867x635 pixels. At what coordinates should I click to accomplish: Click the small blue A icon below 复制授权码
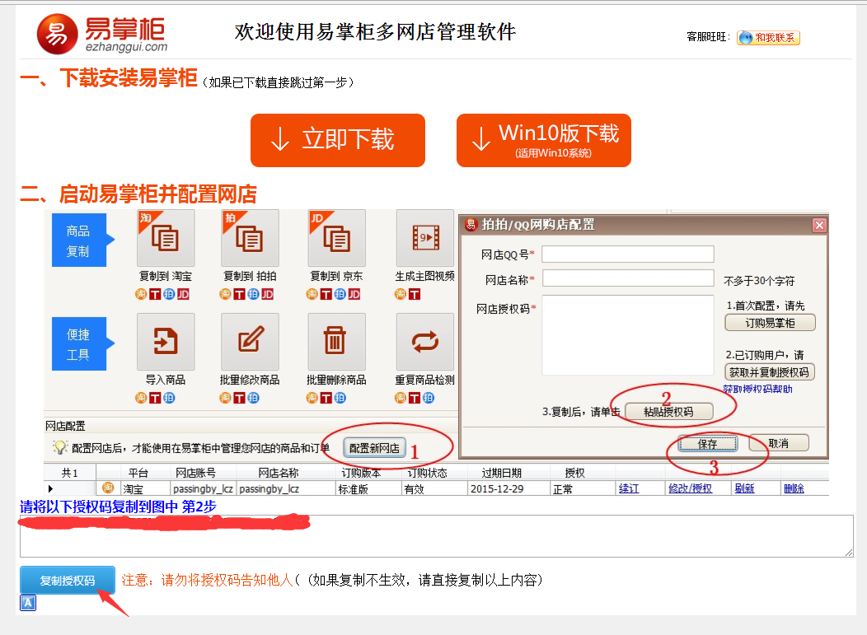(28, 603)
